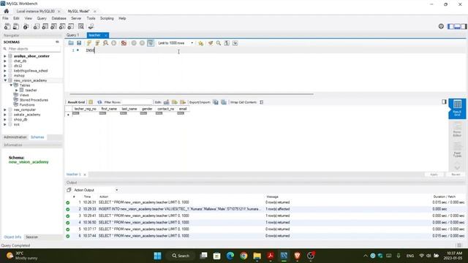Beautify the SQL with the broom icon

pos(211,43)
